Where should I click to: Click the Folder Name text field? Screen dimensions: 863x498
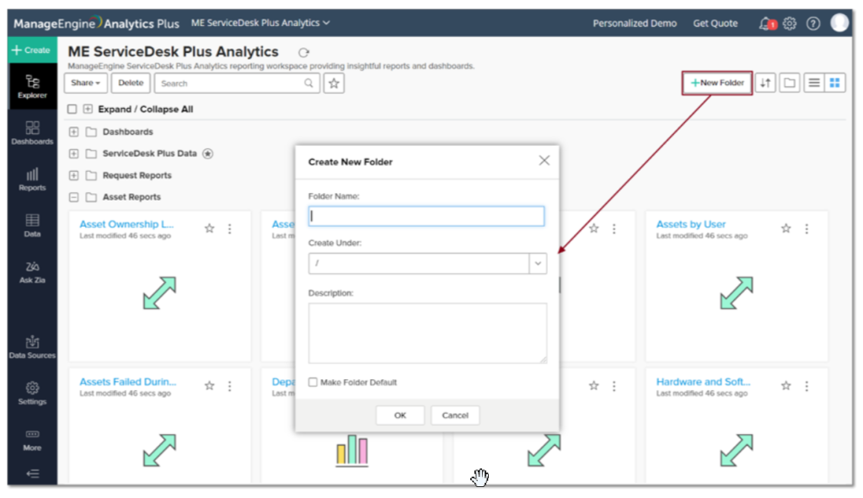pyautogui.click(x=426, y=216)
